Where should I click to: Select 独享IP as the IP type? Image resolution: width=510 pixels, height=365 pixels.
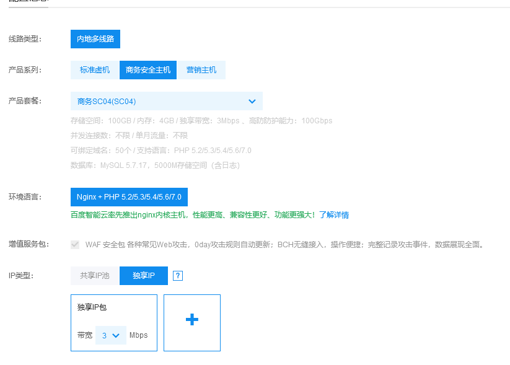point(144,276)
